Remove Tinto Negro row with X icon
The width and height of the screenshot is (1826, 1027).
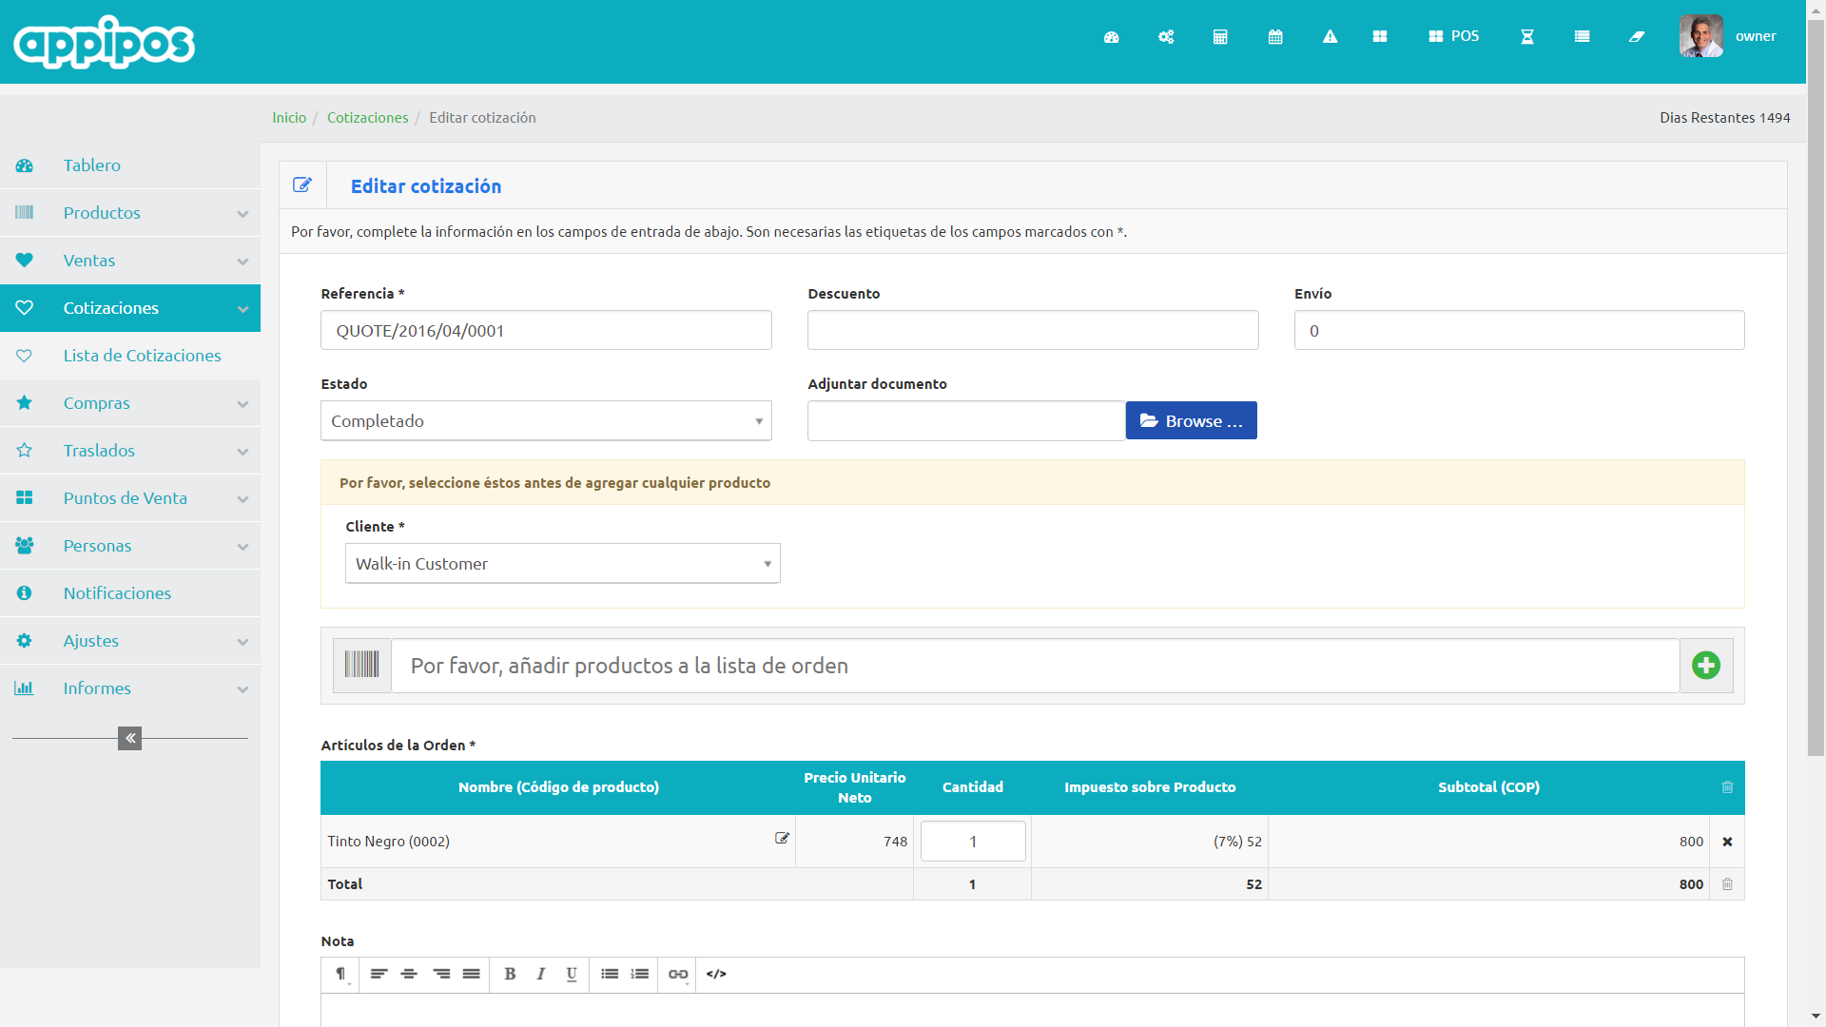click(x=1727, y=842)
